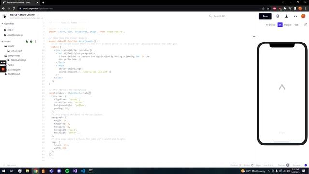Open the user profile avatar
Viewport: 309px width, 174px height.
(303, 16)
